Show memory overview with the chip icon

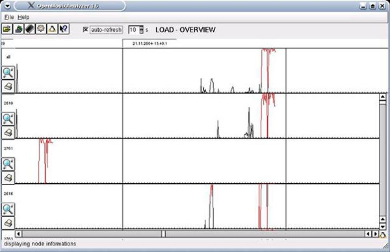pyautogui.click(x=30, y=29)
